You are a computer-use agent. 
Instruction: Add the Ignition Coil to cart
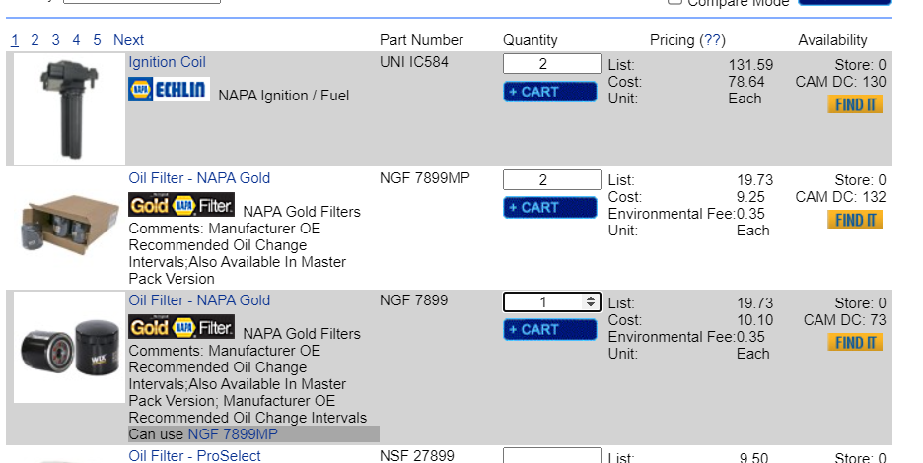549,92
